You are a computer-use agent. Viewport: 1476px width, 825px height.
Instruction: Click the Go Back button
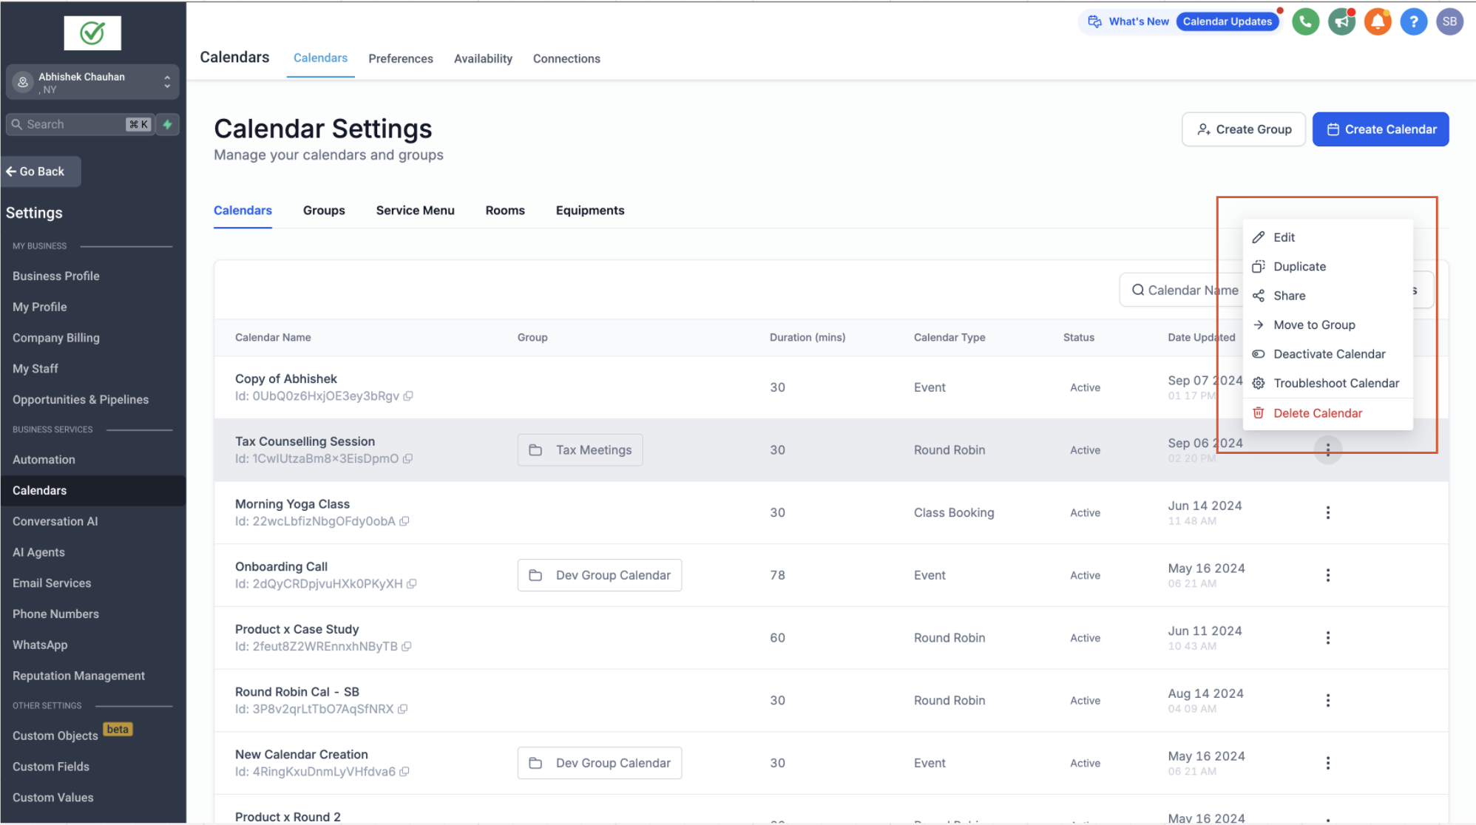pos(41,172)
